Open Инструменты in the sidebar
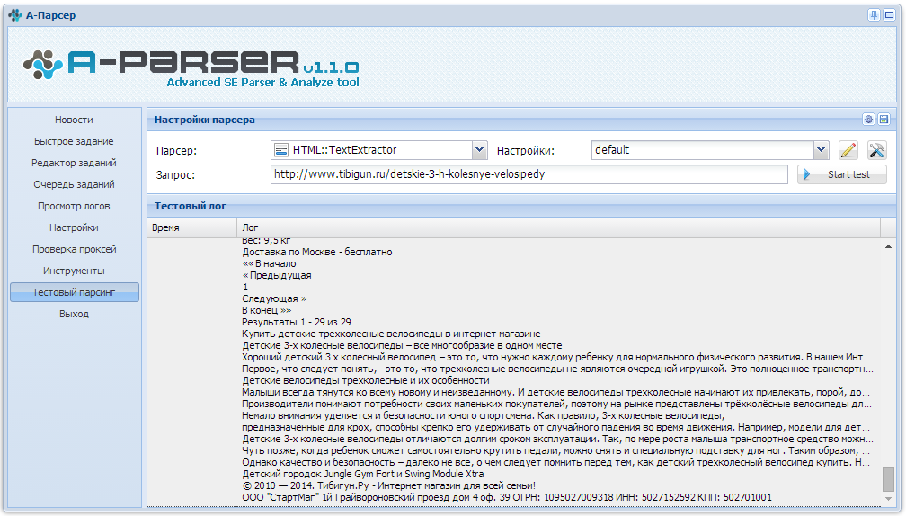This screenshot has width=906, height=516. tap(74, 271)
